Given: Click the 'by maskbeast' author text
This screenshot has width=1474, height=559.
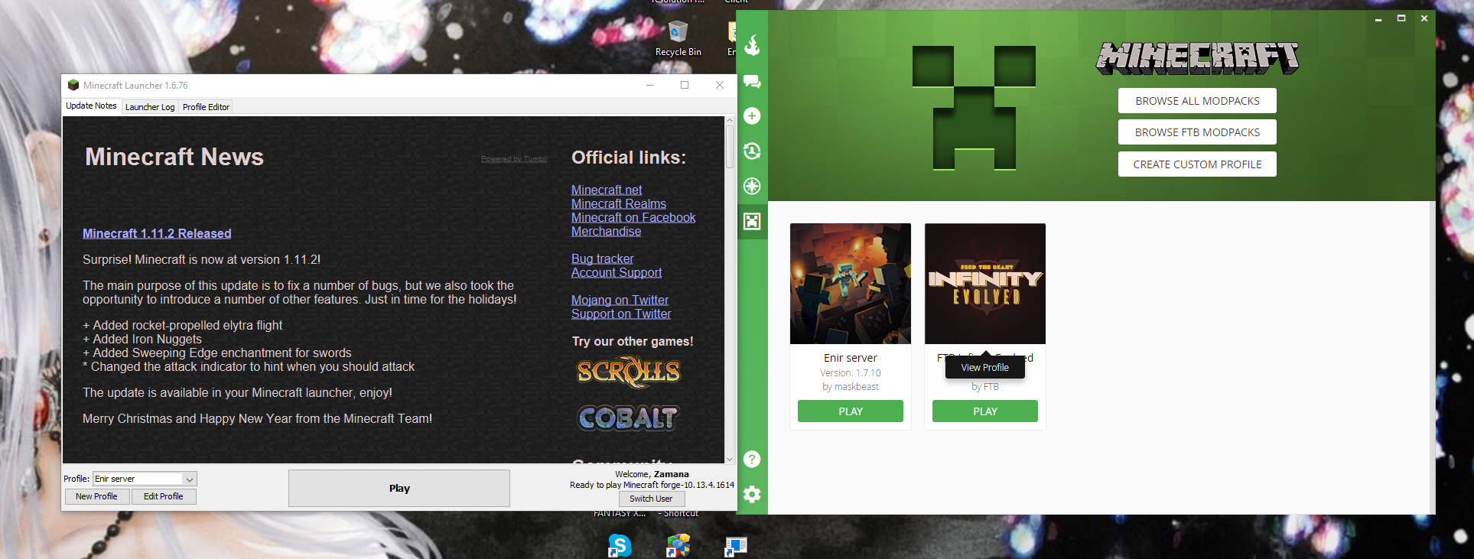Looking at the screenshot, I should tap(851, 387).
